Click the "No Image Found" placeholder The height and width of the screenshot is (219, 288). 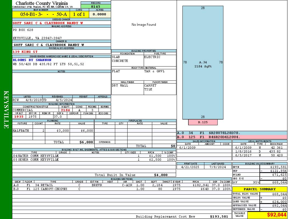pyautogui.click(x=144, y=25)
